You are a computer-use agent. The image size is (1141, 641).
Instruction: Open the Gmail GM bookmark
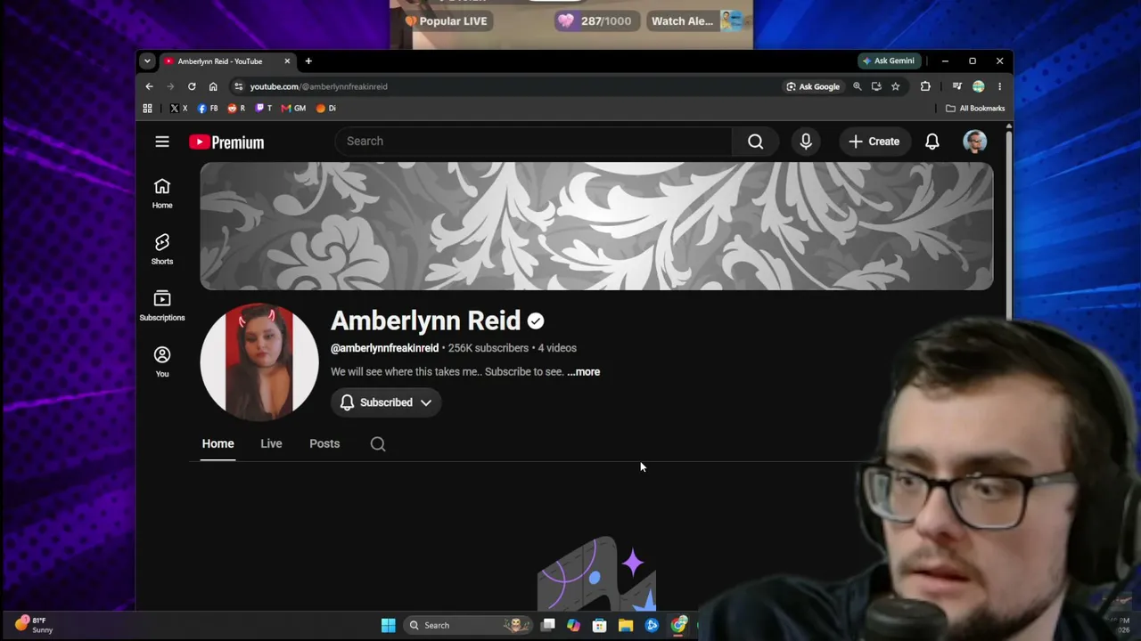[293, 109]
